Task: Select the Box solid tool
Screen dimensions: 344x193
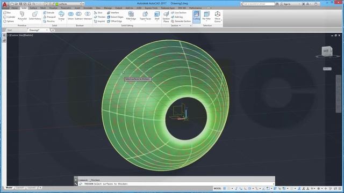Action: [7, 13]
